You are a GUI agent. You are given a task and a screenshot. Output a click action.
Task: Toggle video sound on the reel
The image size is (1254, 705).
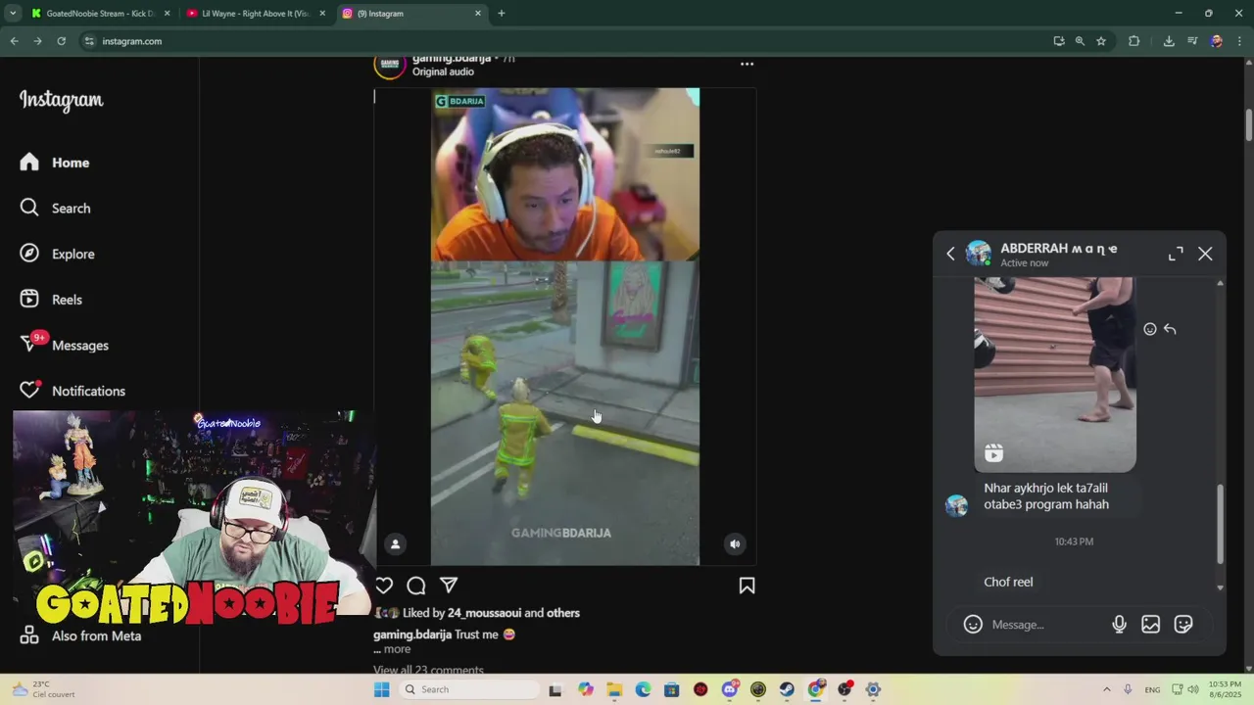tap(735, 543)
